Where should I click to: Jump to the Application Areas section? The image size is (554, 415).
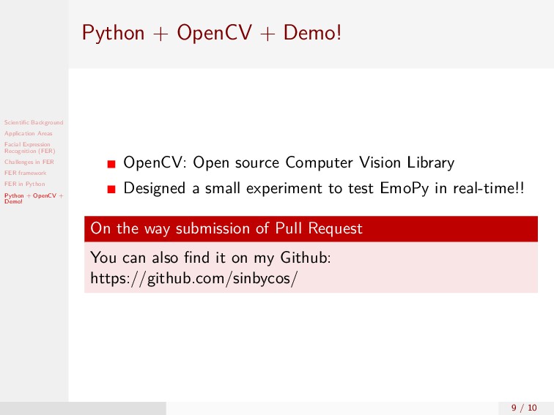tap(29, 133)
